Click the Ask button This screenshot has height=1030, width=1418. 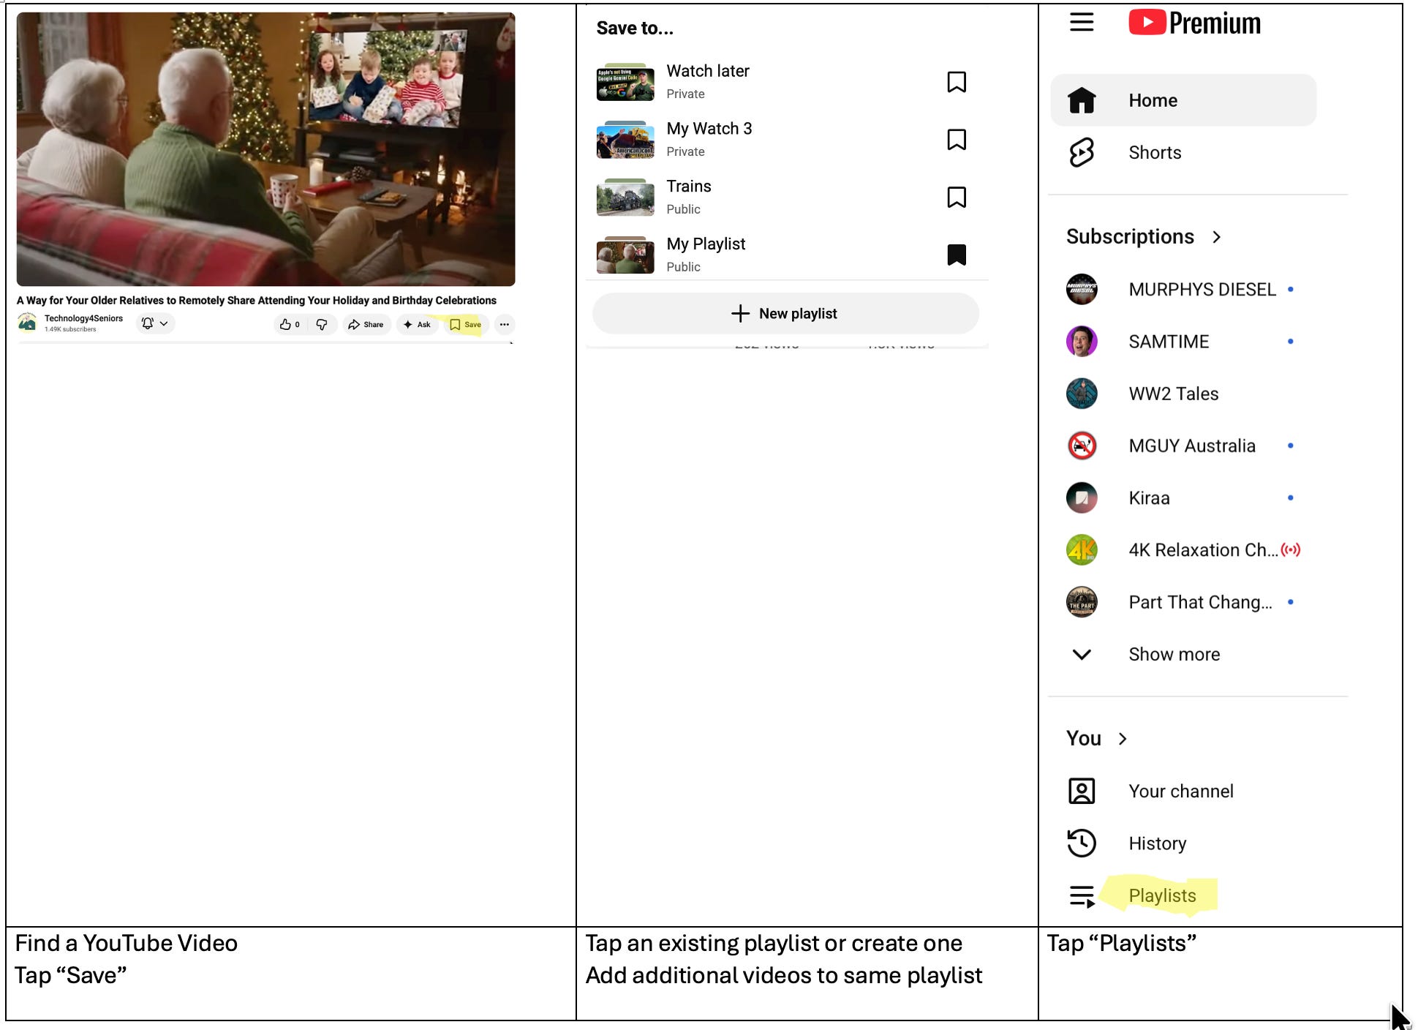(418, 324)
